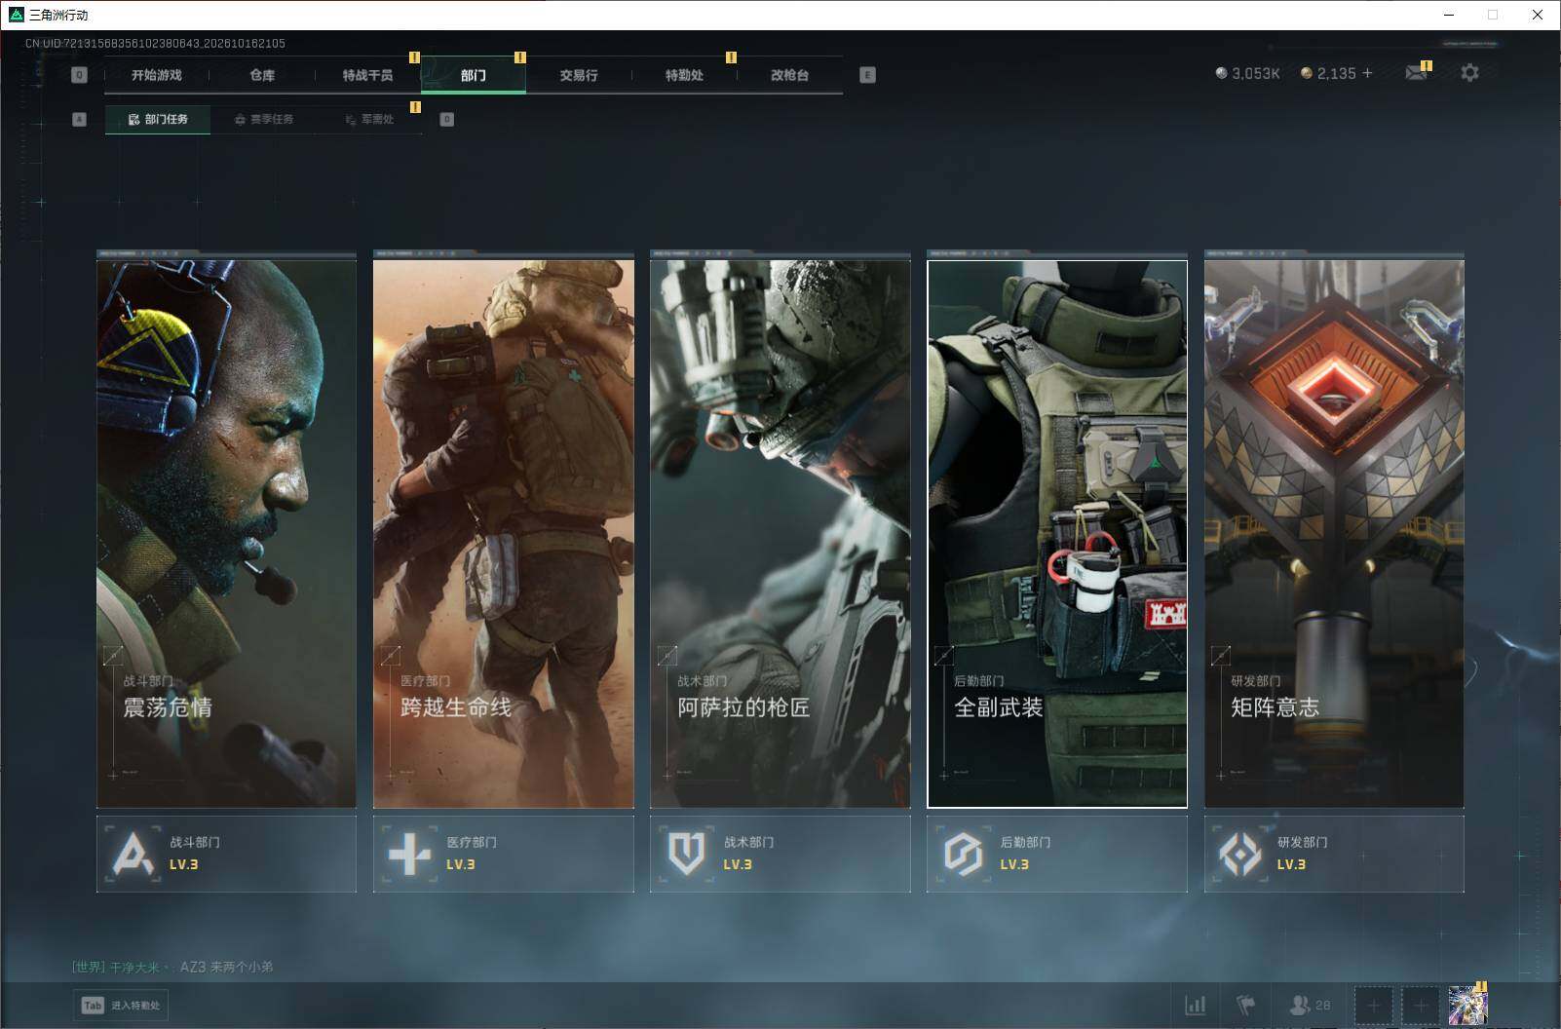Screen dimensions: 1561x1029
Task: Add teammate in first empty squad slot
Action: (1373, 1005)
